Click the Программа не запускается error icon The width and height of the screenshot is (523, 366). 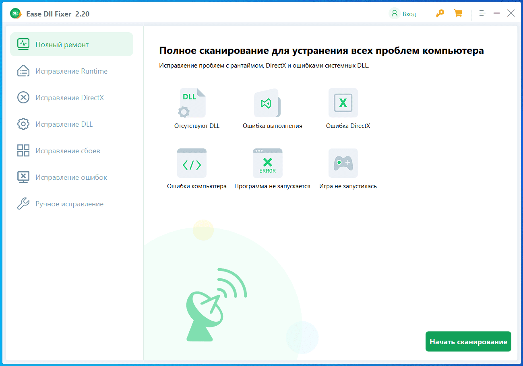pos(268,163)
